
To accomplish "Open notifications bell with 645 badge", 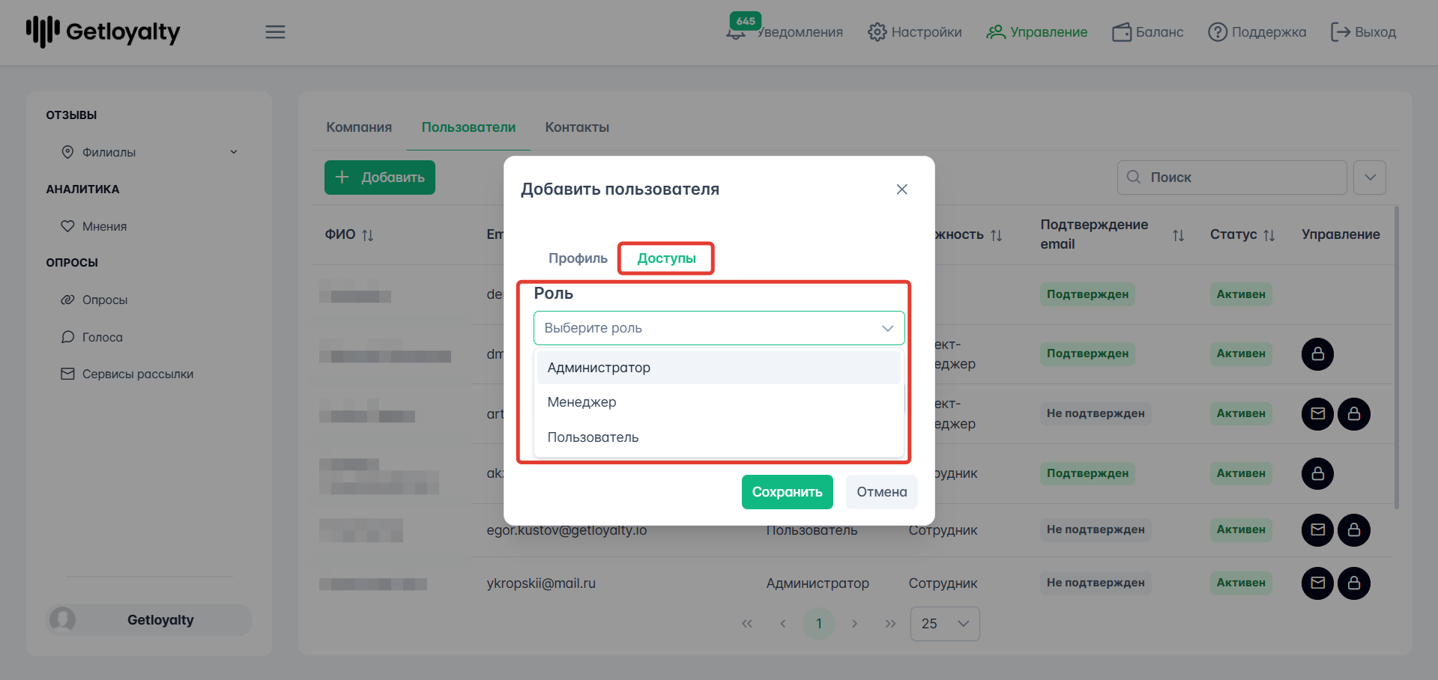I will click(737, 32).
